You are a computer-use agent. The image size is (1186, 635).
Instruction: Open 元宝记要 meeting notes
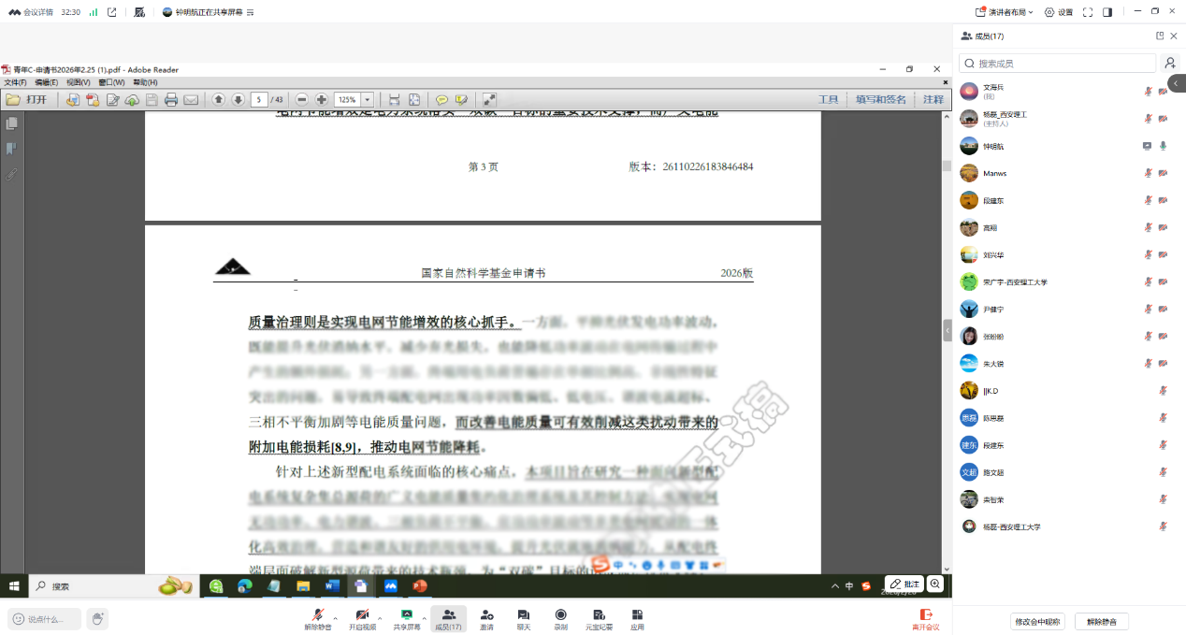click(599, 619)
